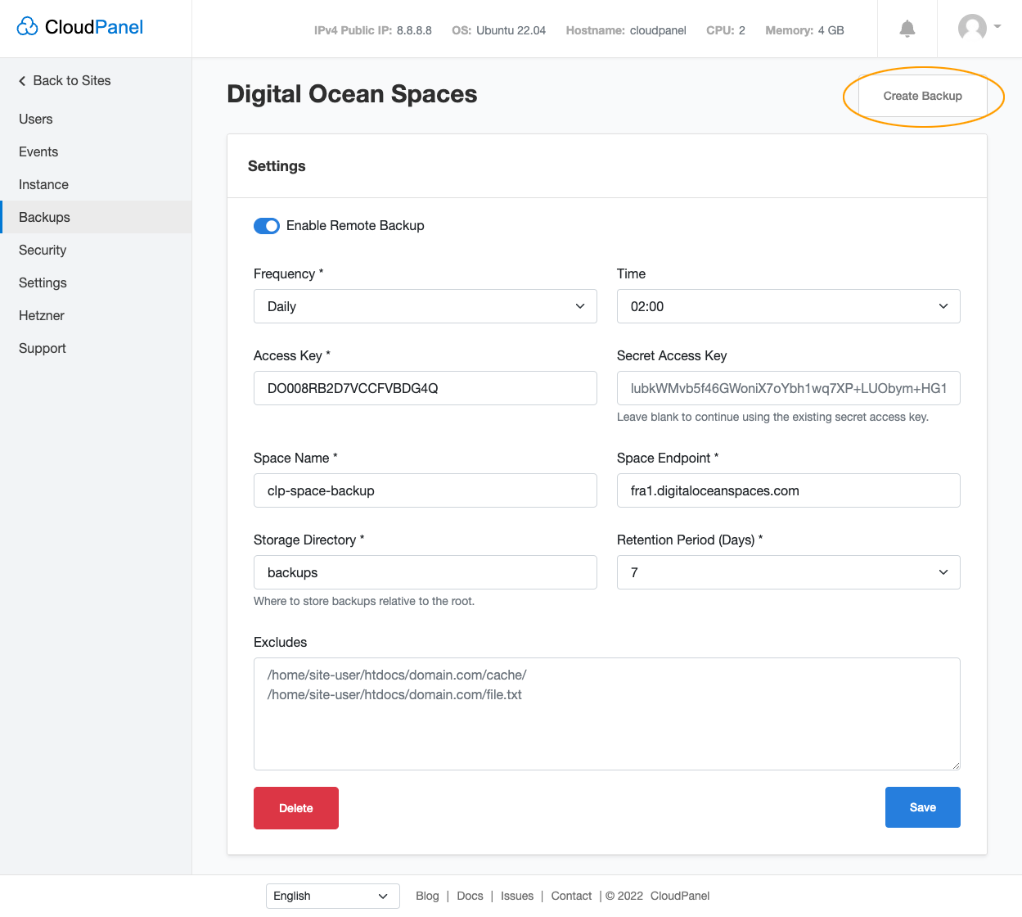Go to the Hetzner section
Viewport: 1022px width, 917px height.
(41, 315)
